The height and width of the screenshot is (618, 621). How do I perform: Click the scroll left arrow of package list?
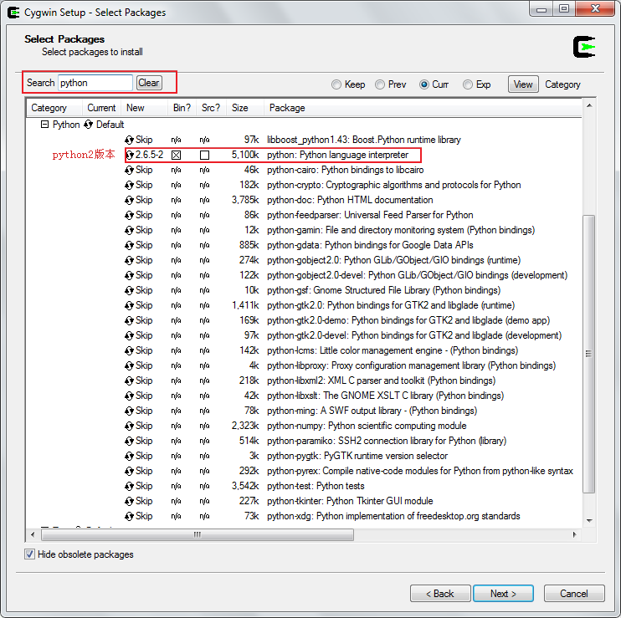(x=33, y=534)
